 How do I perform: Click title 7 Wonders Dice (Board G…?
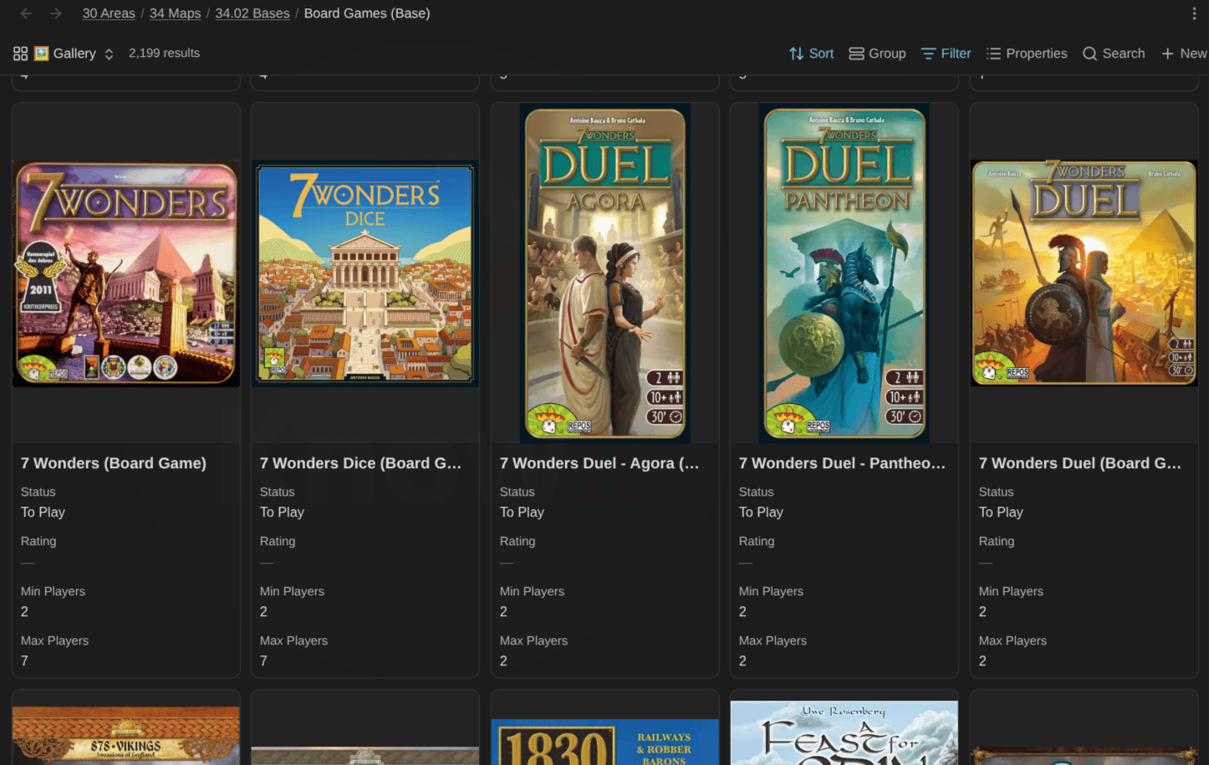pyautogui.click(x=360, y=463)
